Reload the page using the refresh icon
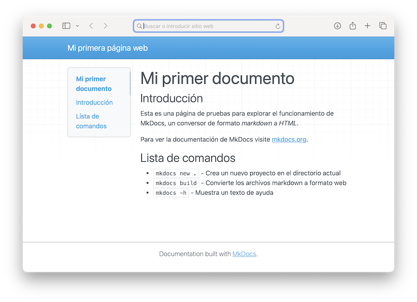Image resolution: width=417 pixels, height=302 pixels. click(278, 26)
